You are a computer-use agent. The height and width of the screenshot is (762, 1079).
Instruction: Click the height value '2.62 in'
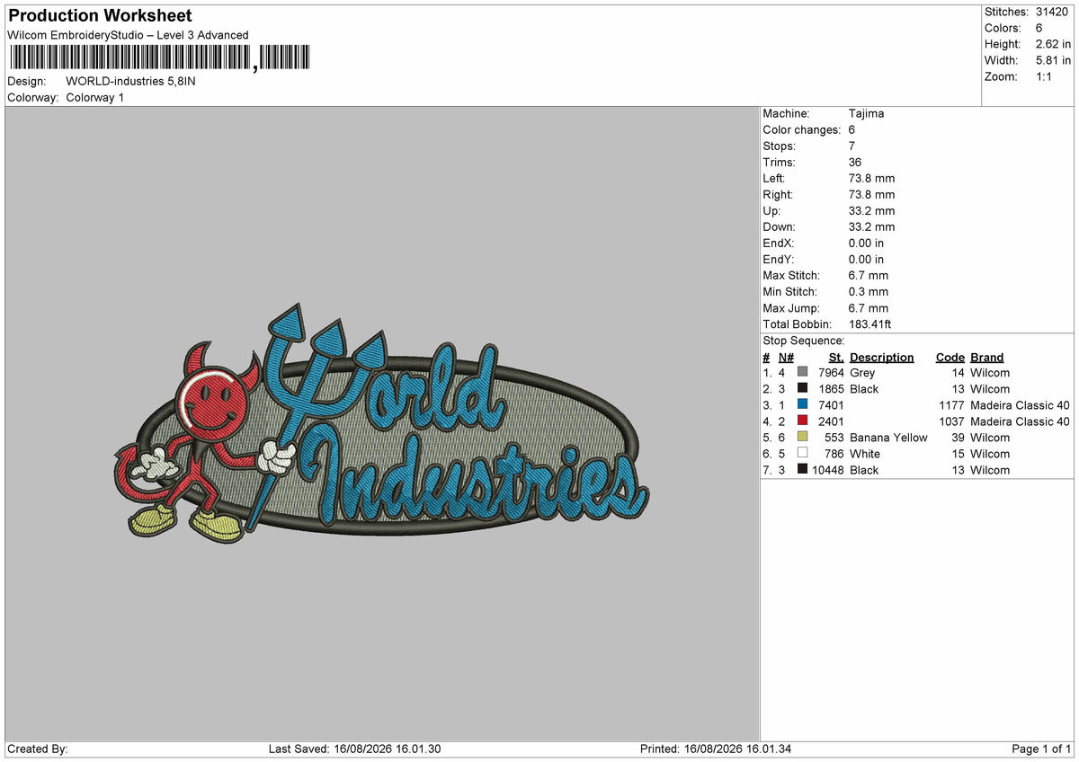[x=1053, y=44]
